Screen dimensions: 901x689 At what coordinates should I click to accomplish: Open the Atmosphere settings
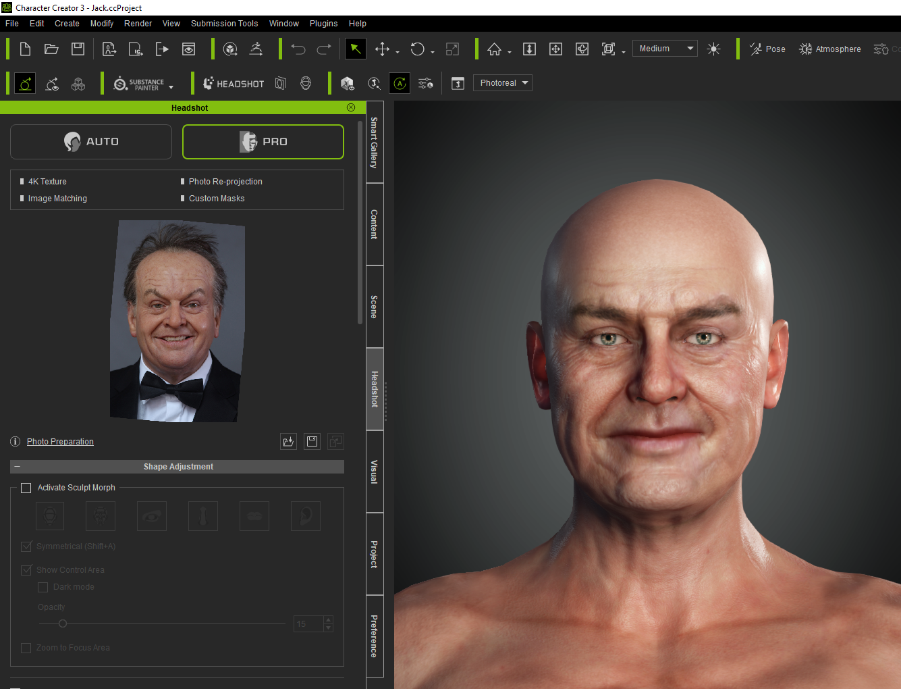pyautogui.click(x=830, y=49)
